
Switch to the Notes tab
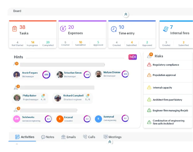(47, 137)
